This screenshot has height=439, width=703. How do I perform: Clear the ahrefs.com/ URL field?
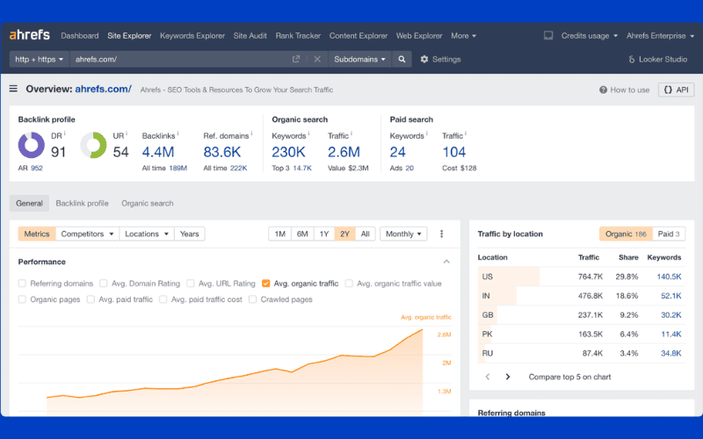(317, 59)
